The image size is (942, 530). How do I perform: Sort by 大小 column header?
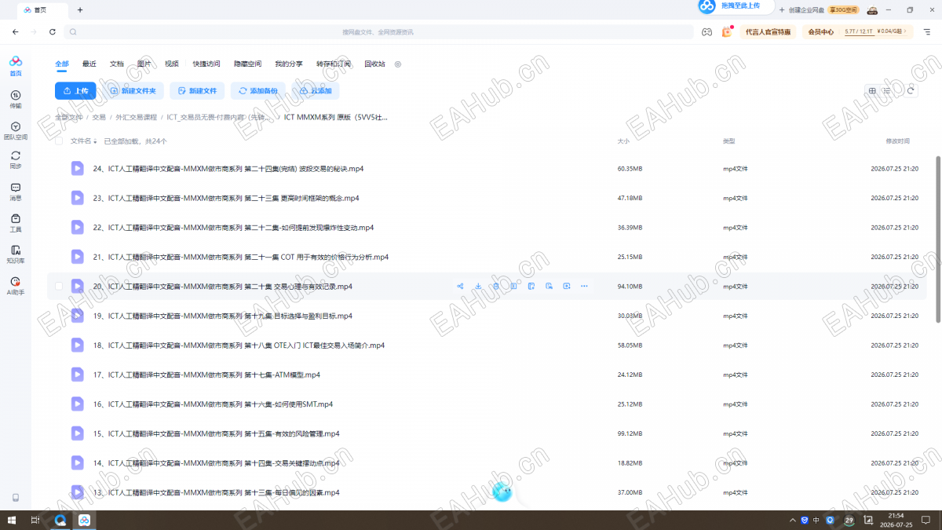pyautogui.click(x=623, y=141)
